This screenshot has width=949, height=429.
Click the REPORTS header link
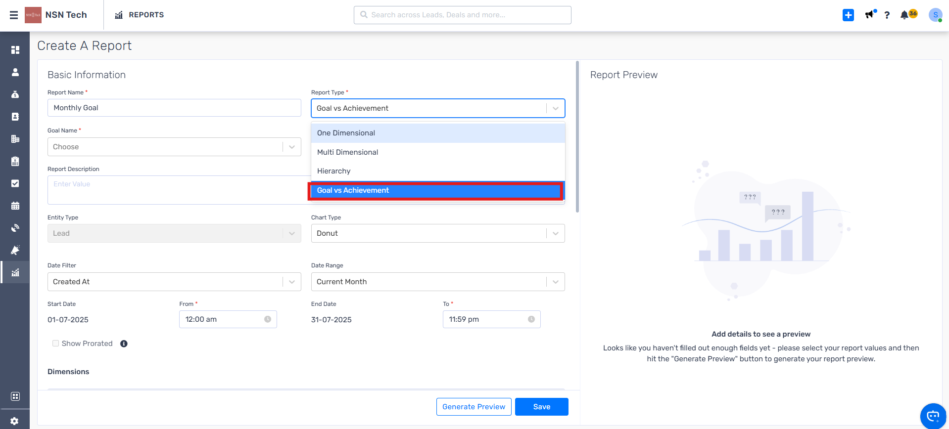146,15
